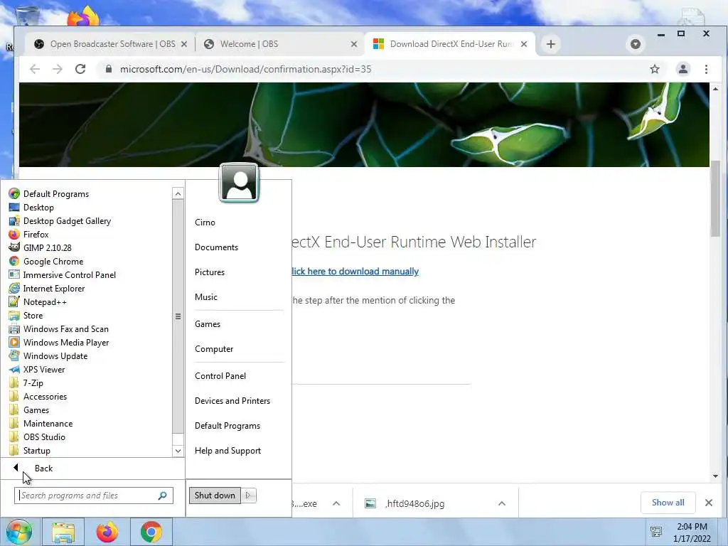
Task: Open the Chrome tab search dropdown
Action: (x=636, y=44)
